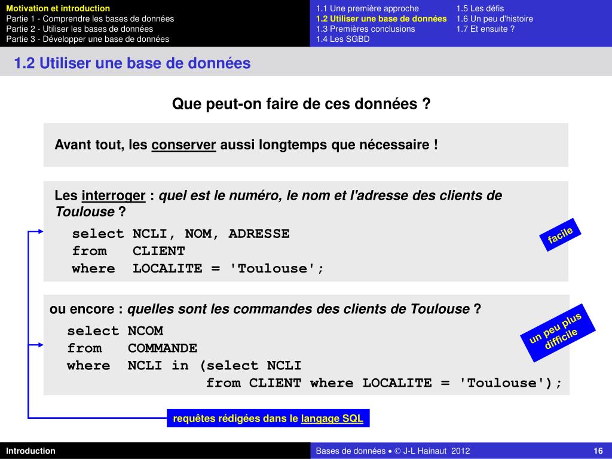Click the footer 'Bases de données • © J-L Hainaut 2012'
612x459 pixels.
point(393,451)
